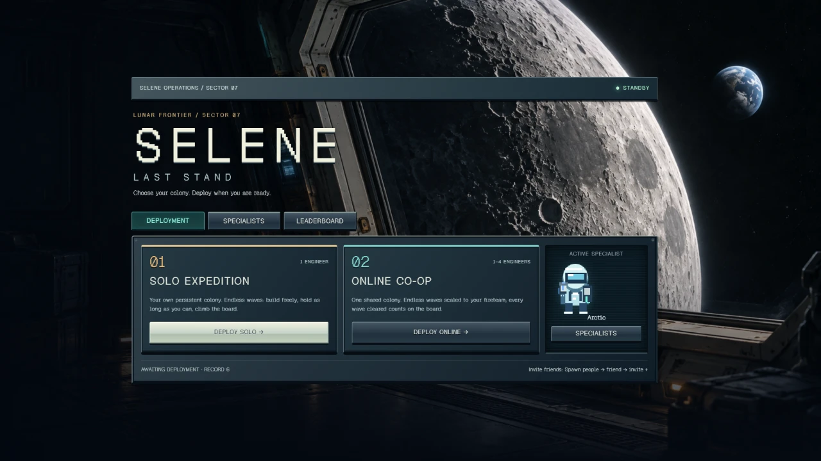
Task: Open Specialists from the Active Specialist panel
Action: (596, 334)
